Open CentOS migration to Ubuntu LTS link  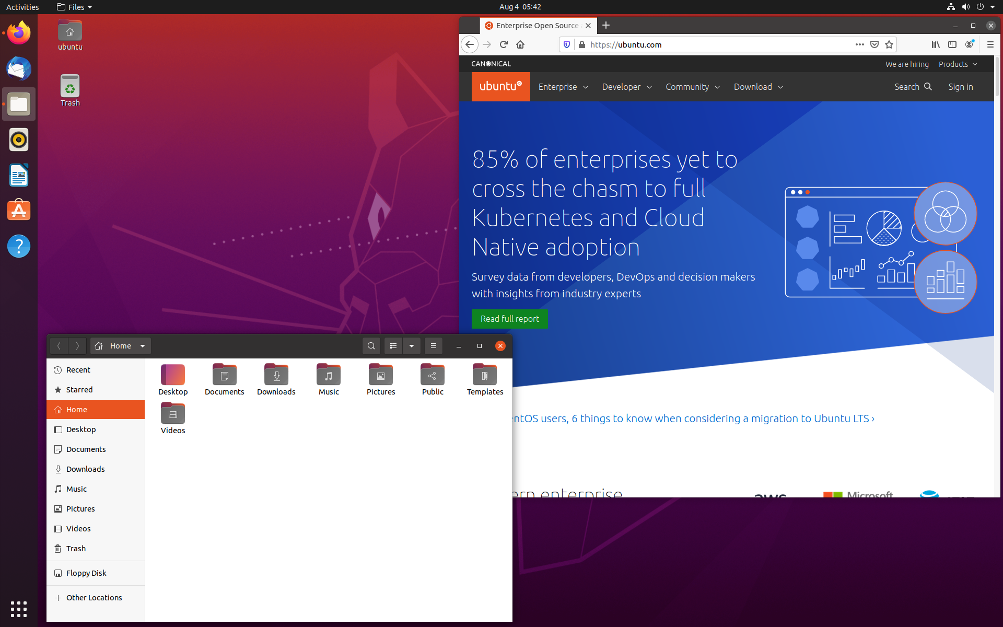click(x=693, y=419)
